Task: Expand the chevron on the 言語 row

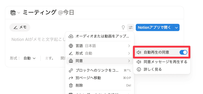Action: click(129, 46)
